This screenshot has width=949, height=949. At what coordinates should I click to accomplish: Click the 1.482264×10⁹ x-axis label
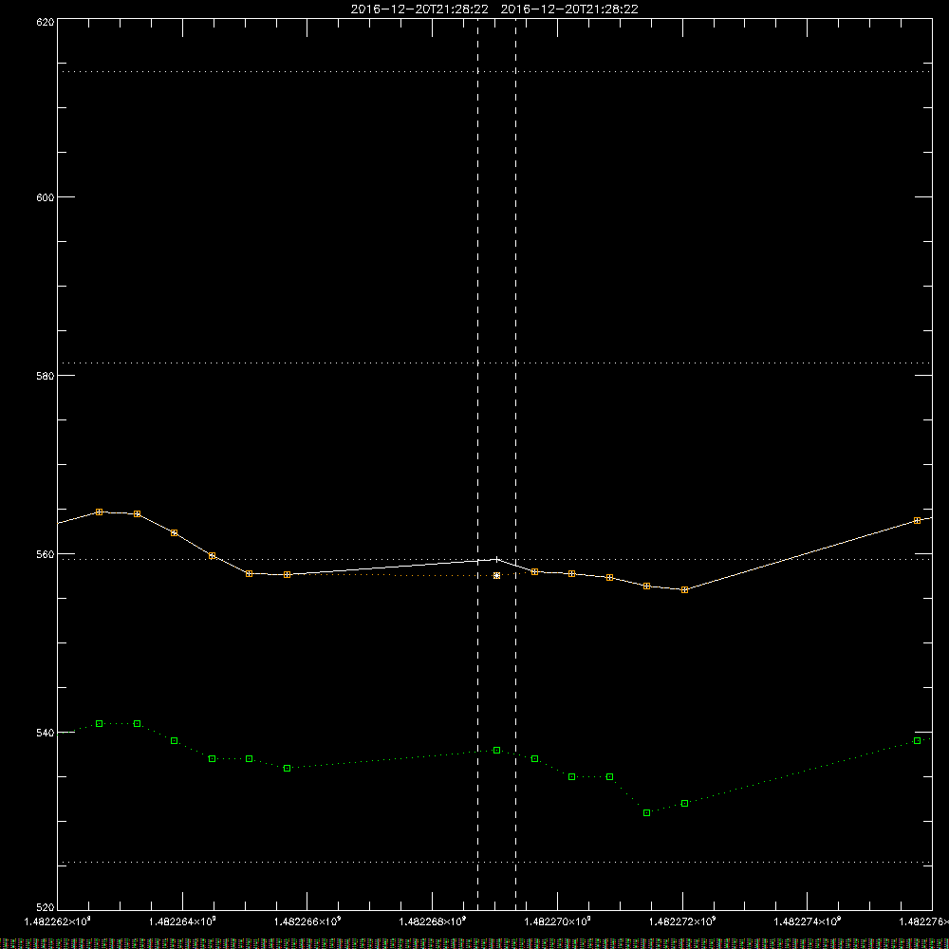pos(183,921)
